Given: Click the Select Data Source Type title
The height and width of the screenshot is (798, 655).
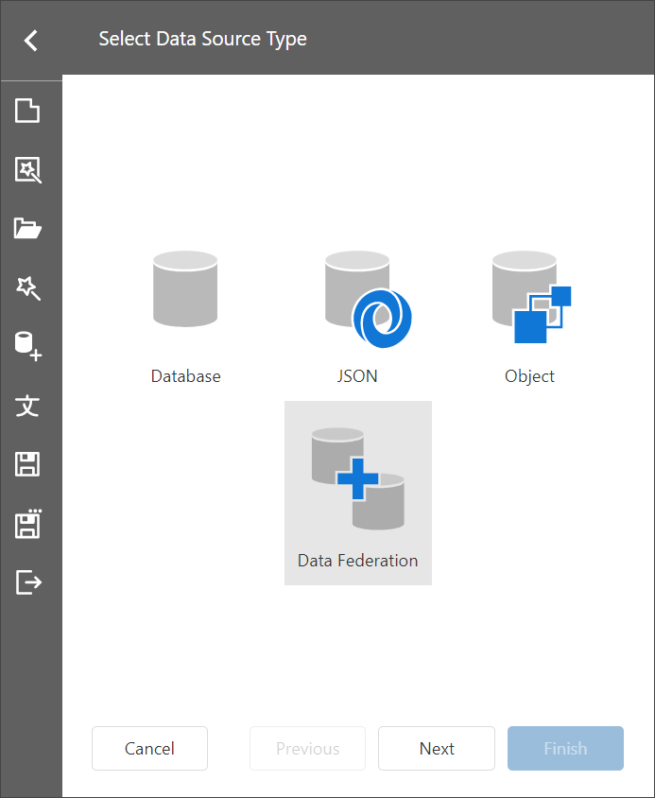Looking at the screenshot, I should (x=202, y=40).
